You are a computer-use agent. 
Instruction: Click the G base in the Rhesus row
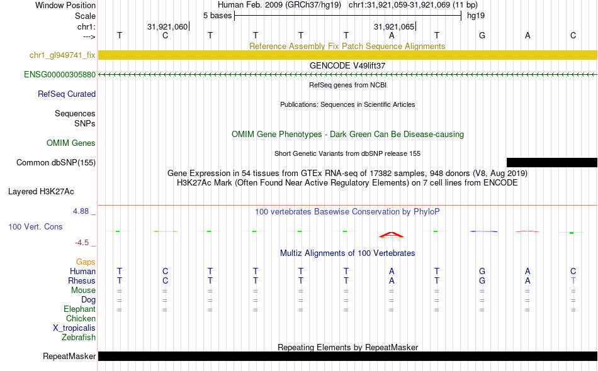(482, 280)
